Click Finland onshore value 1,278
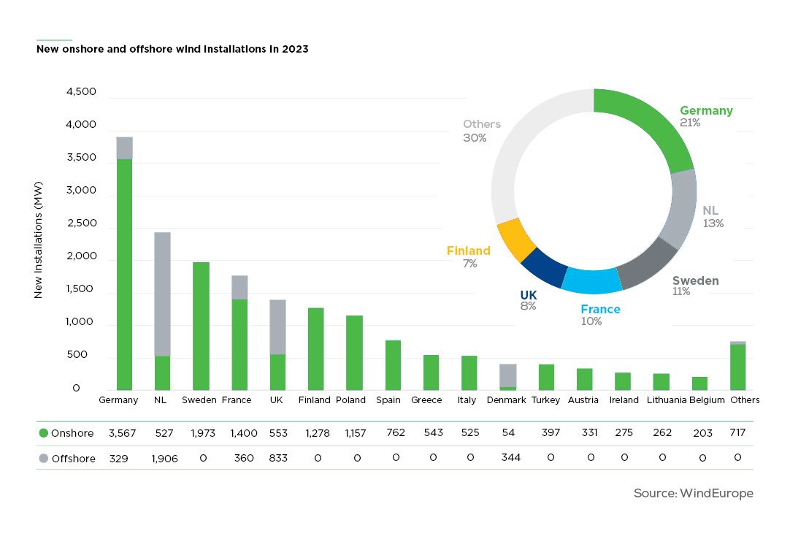 click(x=318, y=433)
